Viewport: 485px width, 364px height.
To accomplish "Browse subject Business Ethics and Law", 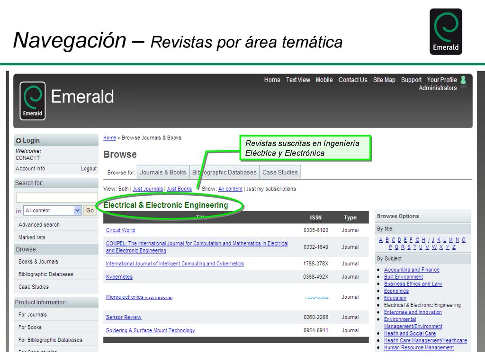I will (413, 284).
